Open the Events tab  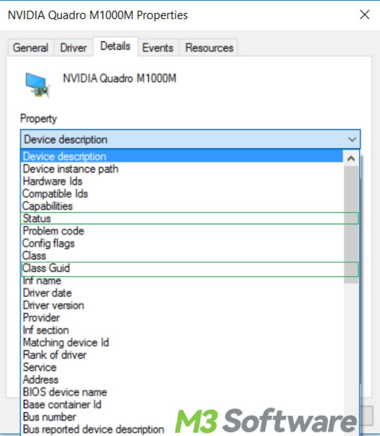click(x=158, y=48)
